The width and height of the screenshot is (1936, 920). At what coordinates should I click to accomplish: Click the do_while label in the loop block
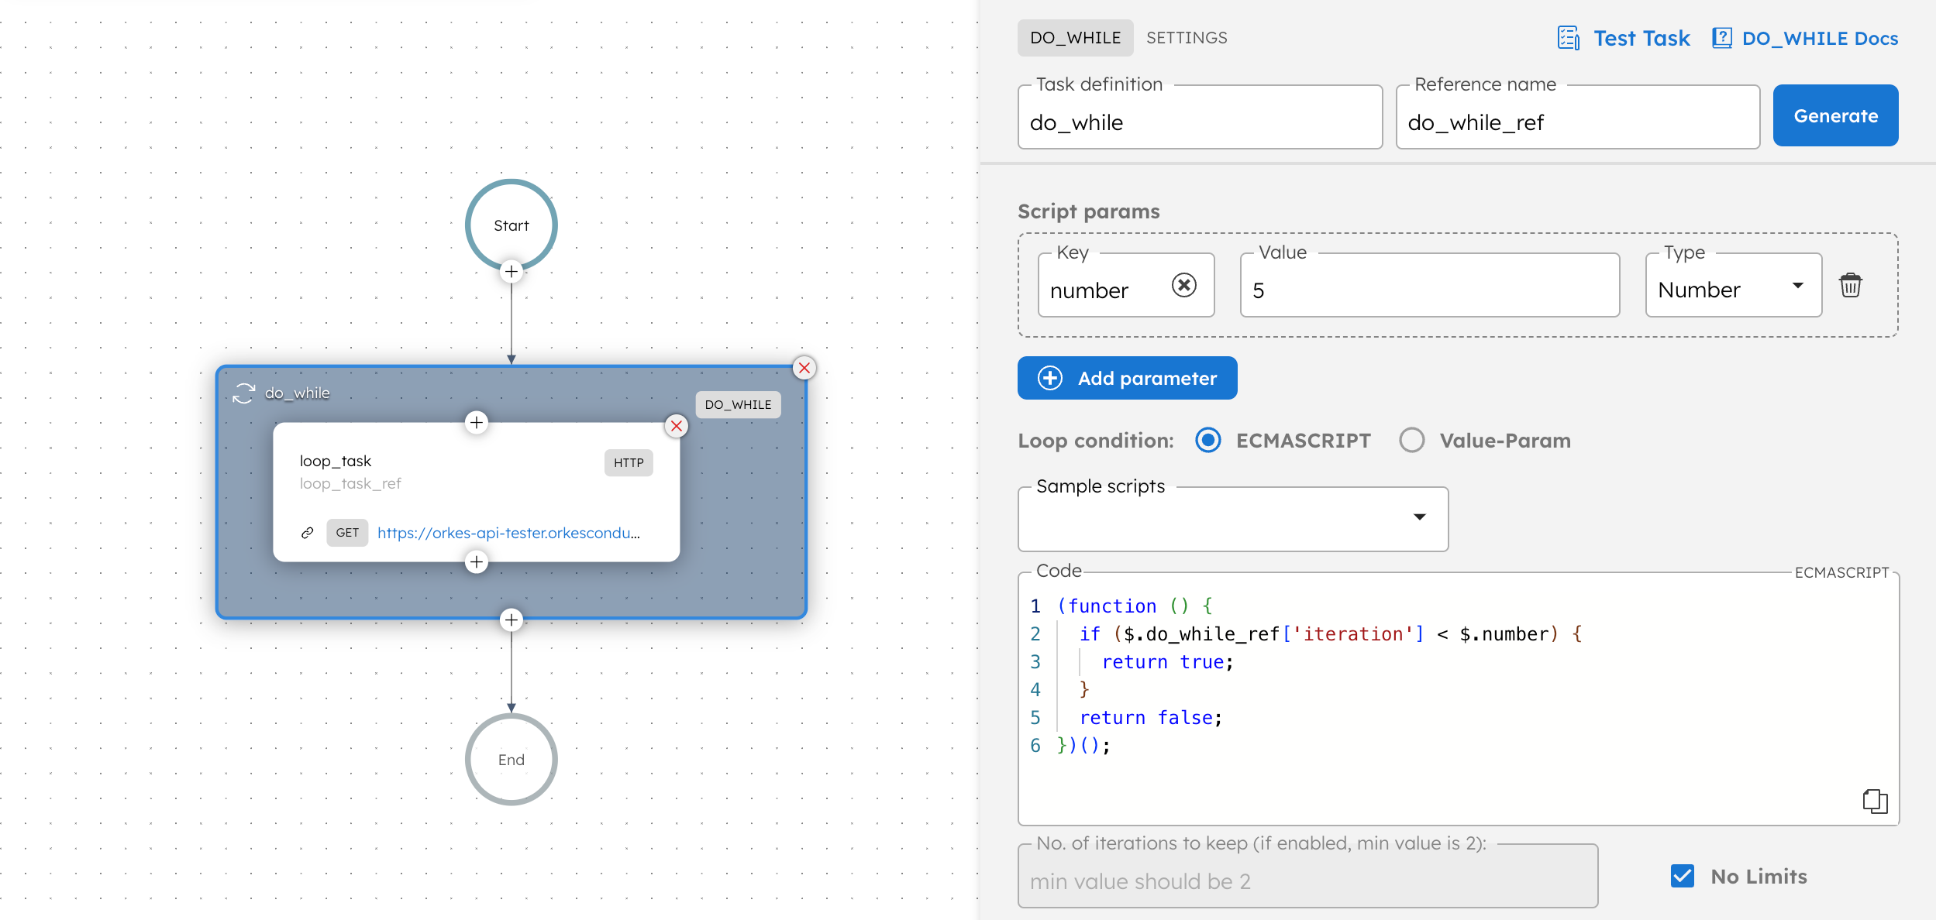click(297, 393)
